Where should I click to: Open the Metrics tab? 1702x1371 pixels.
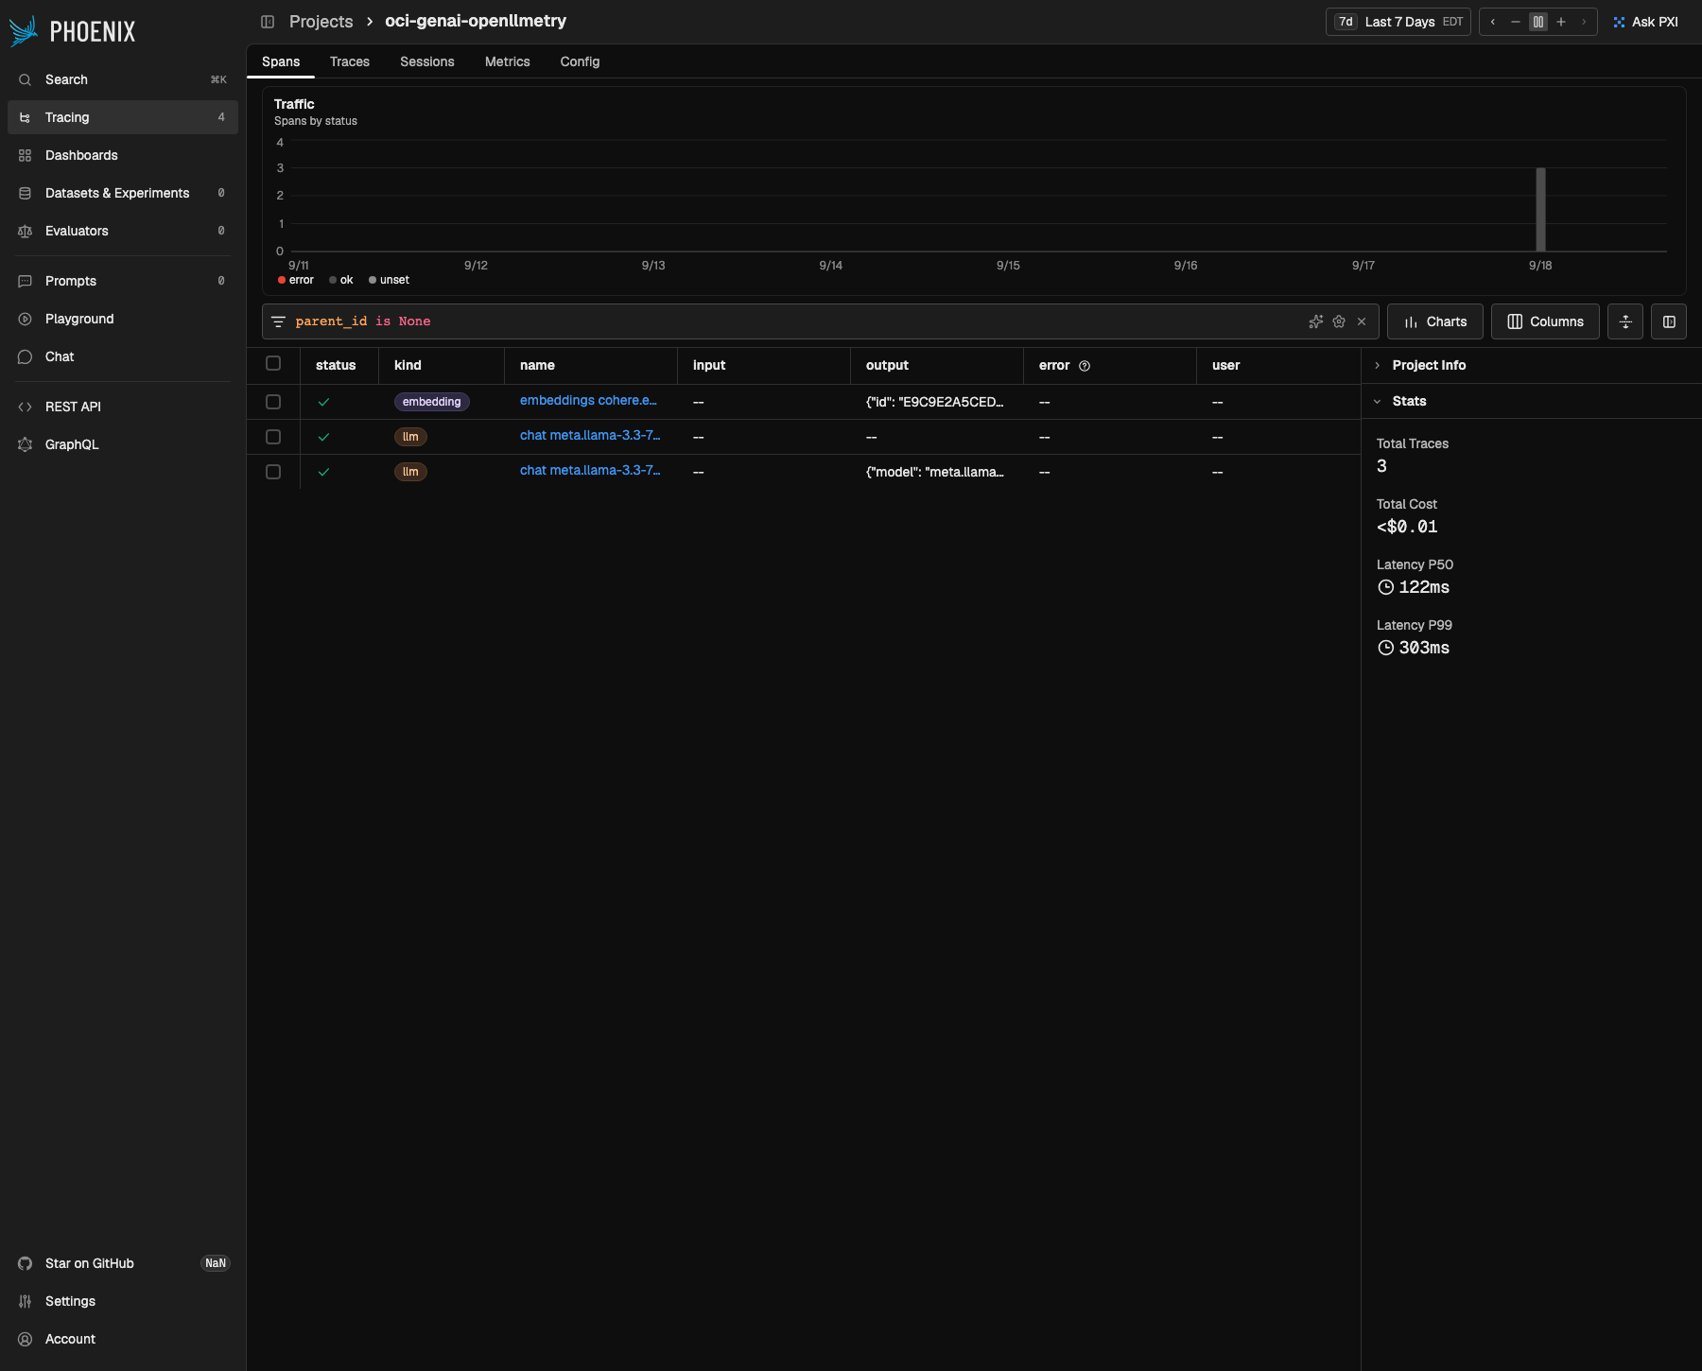click(x=507, y=61)
